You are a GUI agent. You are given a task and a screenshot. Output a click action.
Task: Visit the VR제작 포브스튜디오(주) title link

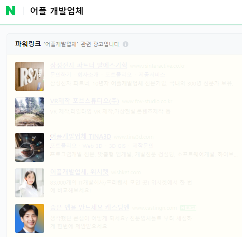click(x=85, y=101)
